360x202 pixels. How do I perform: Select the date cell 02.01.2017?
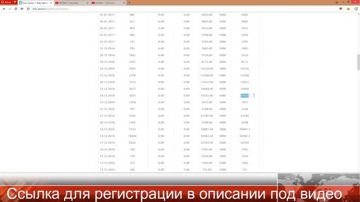point(107,35)
